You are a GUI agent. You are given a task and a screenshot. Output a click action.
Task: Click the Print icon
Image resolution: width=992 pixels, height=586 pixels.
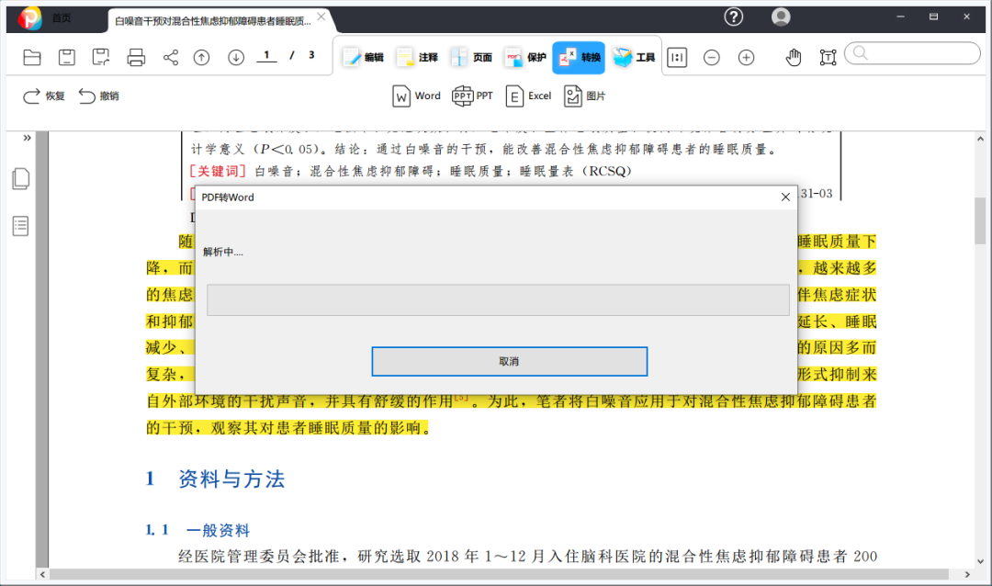tap(136, 58)
